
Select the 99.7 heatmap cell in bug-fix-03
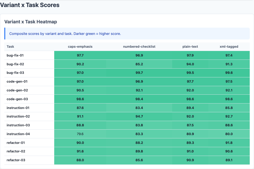pyautogui.click(x=139, y=73)
